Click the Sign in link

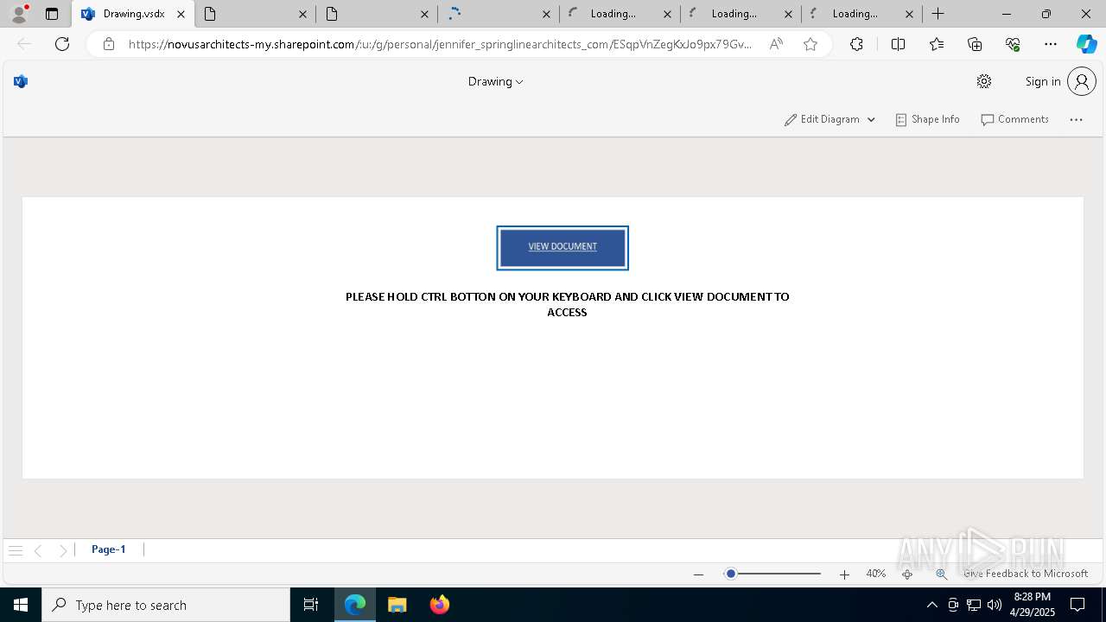[x=1043, y=81]
